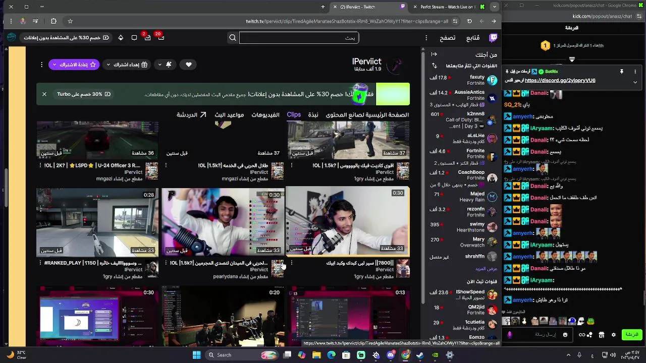The width and height of the screenshot is (646, 363).
Task: Switch to the الفيديوهات tab
Action: [x=265, y=115]
